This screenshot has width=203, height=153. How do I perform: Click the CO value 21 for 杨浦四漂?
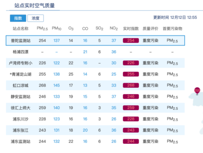pyautogui.click(x=85, y=52)
